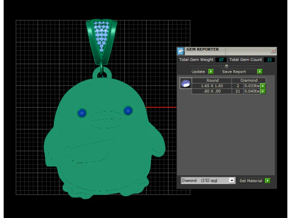The width and height of the screenshot is (291, 218).
Task: Select the .80 X .80 size cell
Action: tap(212, 91)
